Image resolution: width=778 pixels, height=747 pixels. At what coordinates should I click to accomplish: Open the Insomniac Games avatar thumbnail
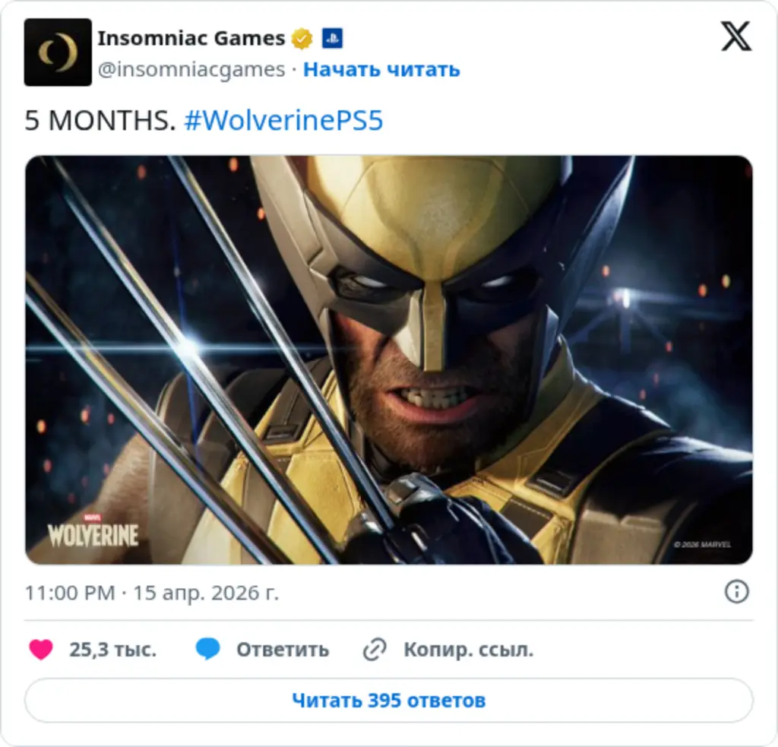click(57, 52)
